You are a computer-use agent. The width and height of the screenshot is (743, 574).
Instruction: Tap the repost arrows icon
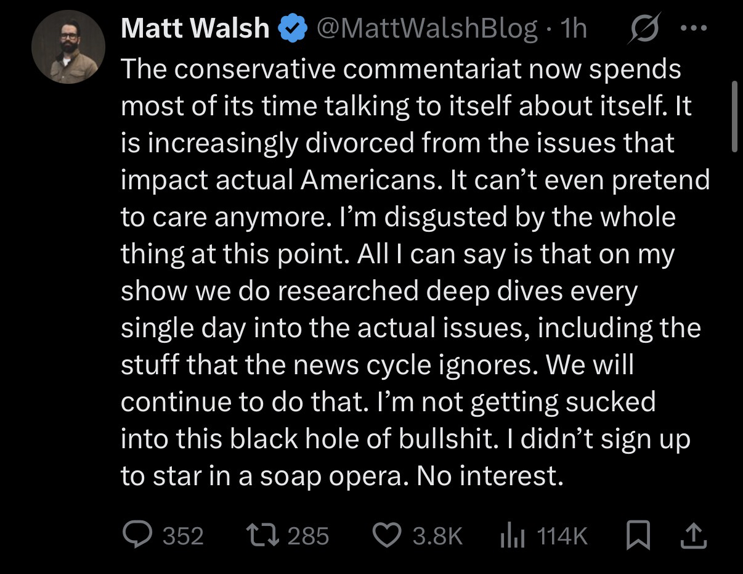point(262,535)
